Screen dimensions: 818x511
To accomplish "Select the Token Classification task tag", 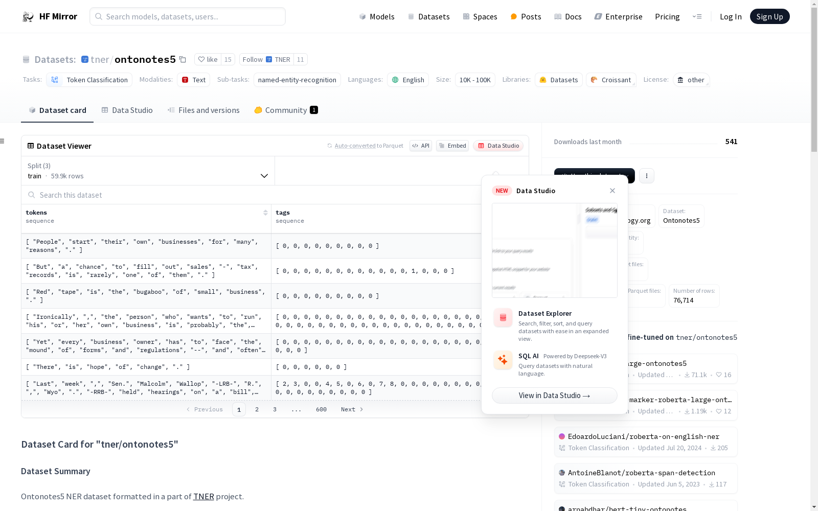I will tap(89, 80).
